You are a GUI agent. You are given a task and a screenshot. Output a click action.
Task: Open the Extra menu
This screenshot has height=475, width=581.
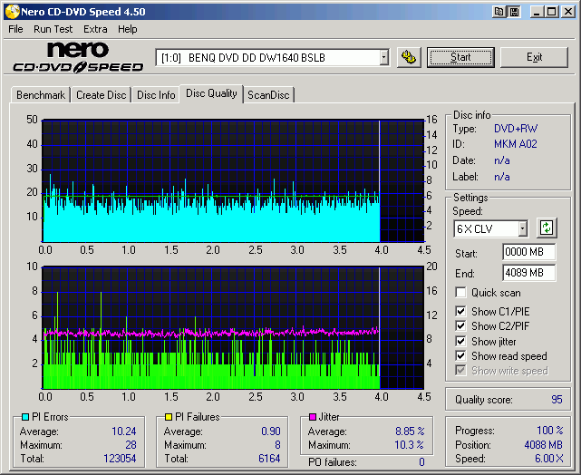pyautogui.click(x=95, y=29)
